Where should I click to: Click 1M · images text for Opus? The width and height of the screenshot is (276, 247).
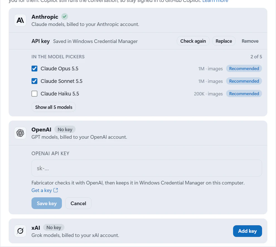pyautogui.click(x=210, y=69)
